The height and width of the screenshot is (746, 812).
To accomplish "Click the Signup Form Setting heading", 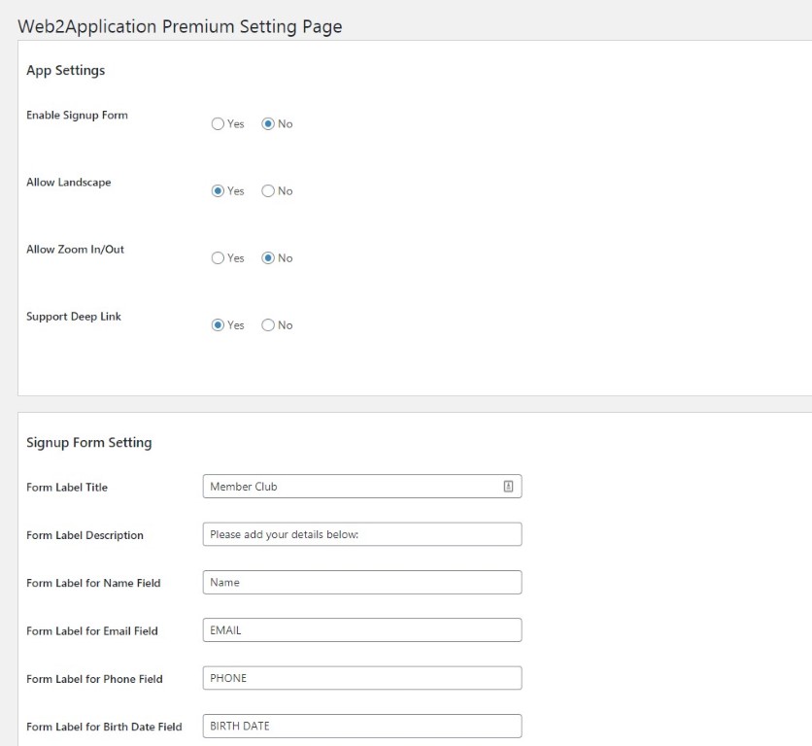I will 89,442.
